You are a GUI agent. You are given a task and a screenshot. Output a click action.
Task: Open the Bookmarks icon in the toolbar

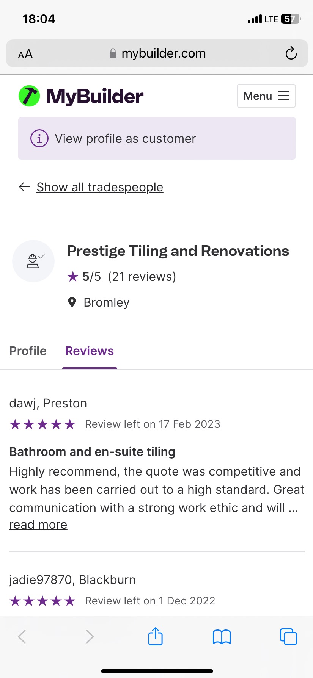pos(222,636)
